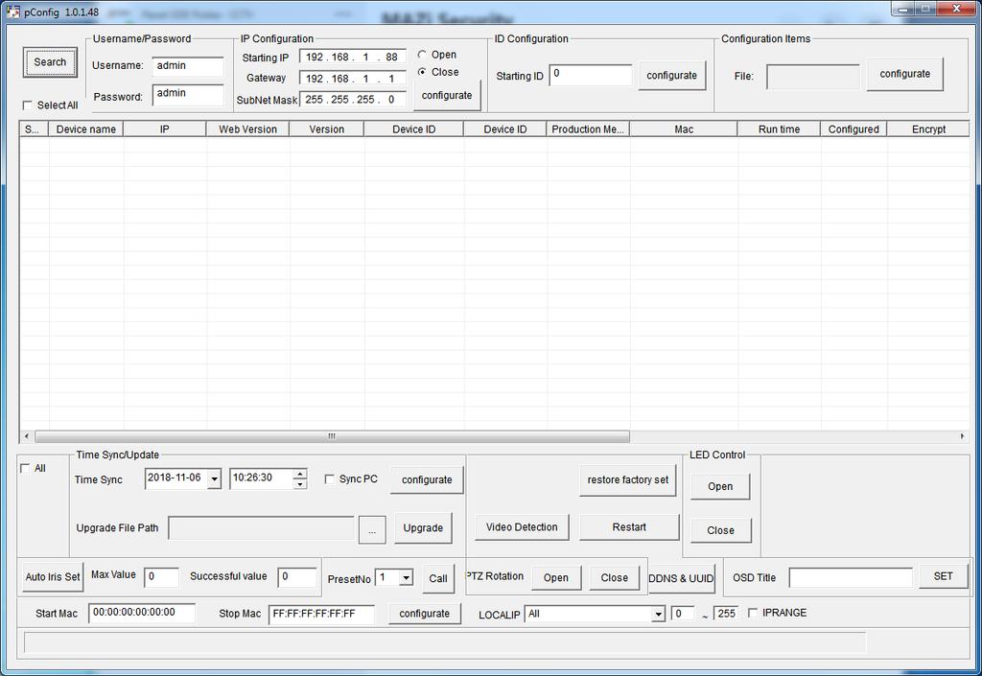Click the right arrow of the horizontal scrollbar
The image size is (982, 676).
pyautogui.click(x=963, y=436)
